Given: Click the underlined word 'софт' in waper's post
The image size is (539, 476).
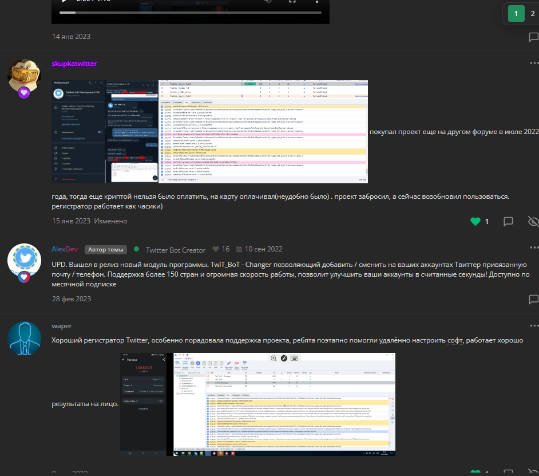Looking at the screenshot, I should [x=455, y=340].
